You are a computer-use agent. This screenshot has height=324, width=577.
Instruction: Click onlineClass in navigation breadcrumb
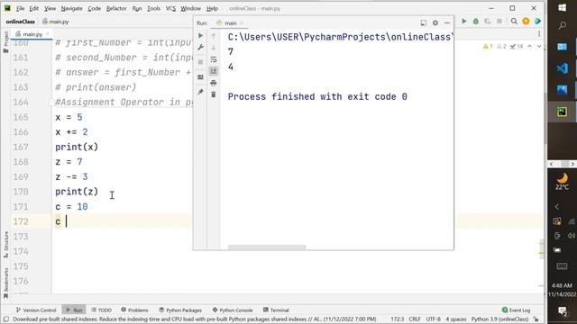coord(20,22)
